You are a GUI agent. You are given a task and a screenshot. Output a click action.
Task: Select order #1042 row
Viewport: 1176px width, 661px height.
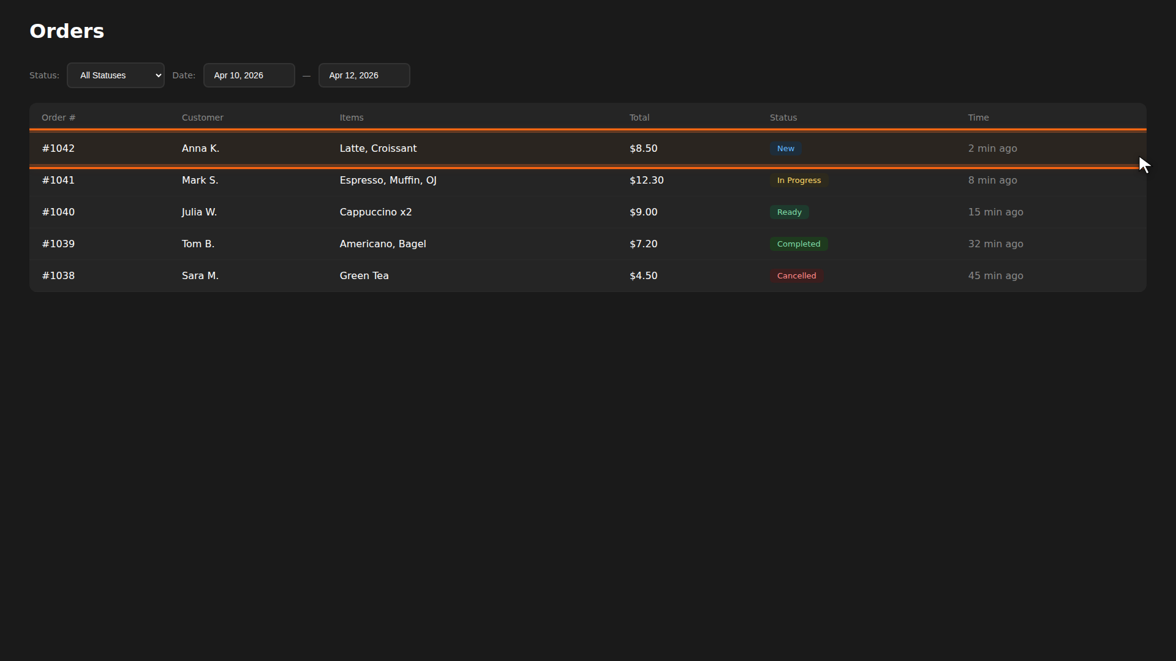(58, 149)
